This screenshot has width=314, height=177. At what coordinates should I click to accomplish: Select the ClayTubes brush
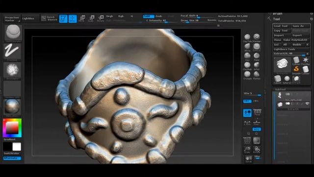[247, 38]
